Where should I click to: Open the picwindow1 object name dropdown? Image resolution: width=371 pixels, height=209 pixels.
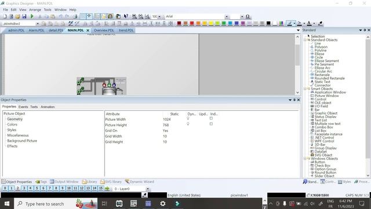point(37,24)
